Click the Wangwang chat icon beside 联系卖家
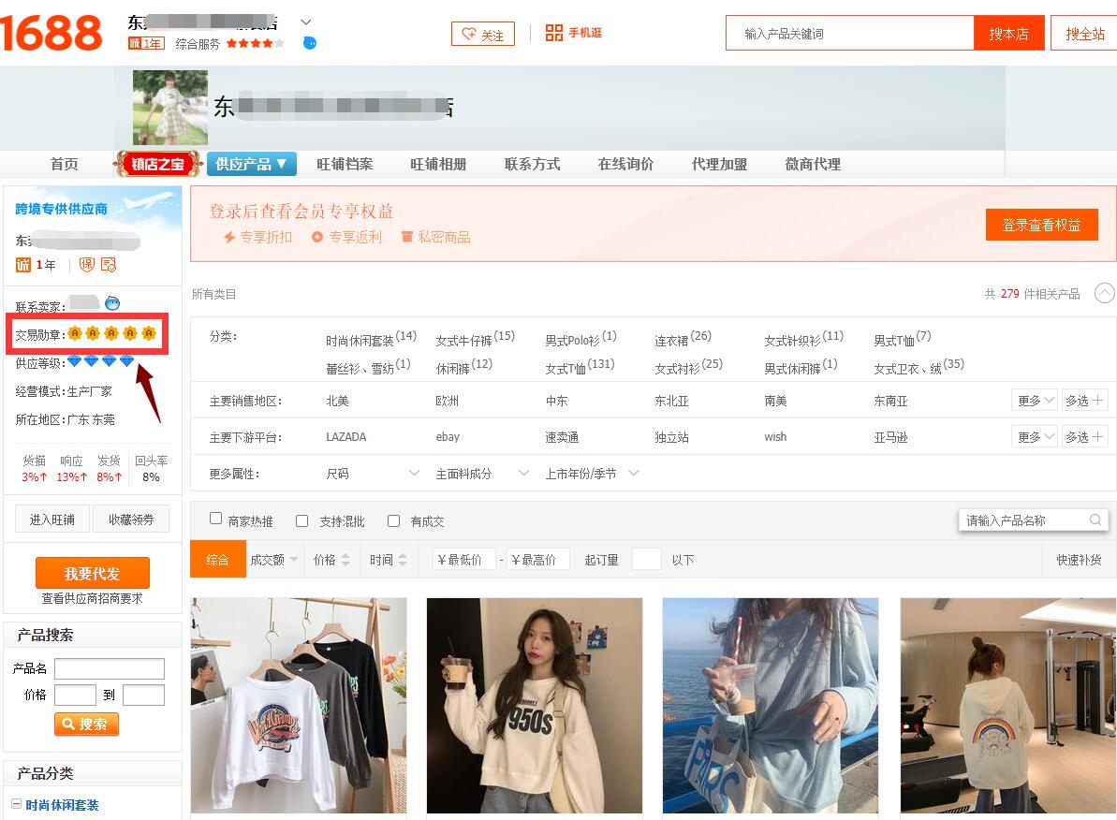Image resolution: width=1117 pixels, height=820 pixels. 112,303
